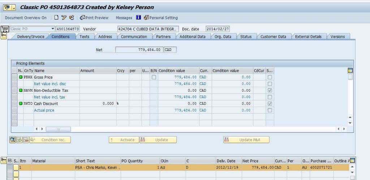
Task: Open the blue Messages info icon
Action: (138, 18)
